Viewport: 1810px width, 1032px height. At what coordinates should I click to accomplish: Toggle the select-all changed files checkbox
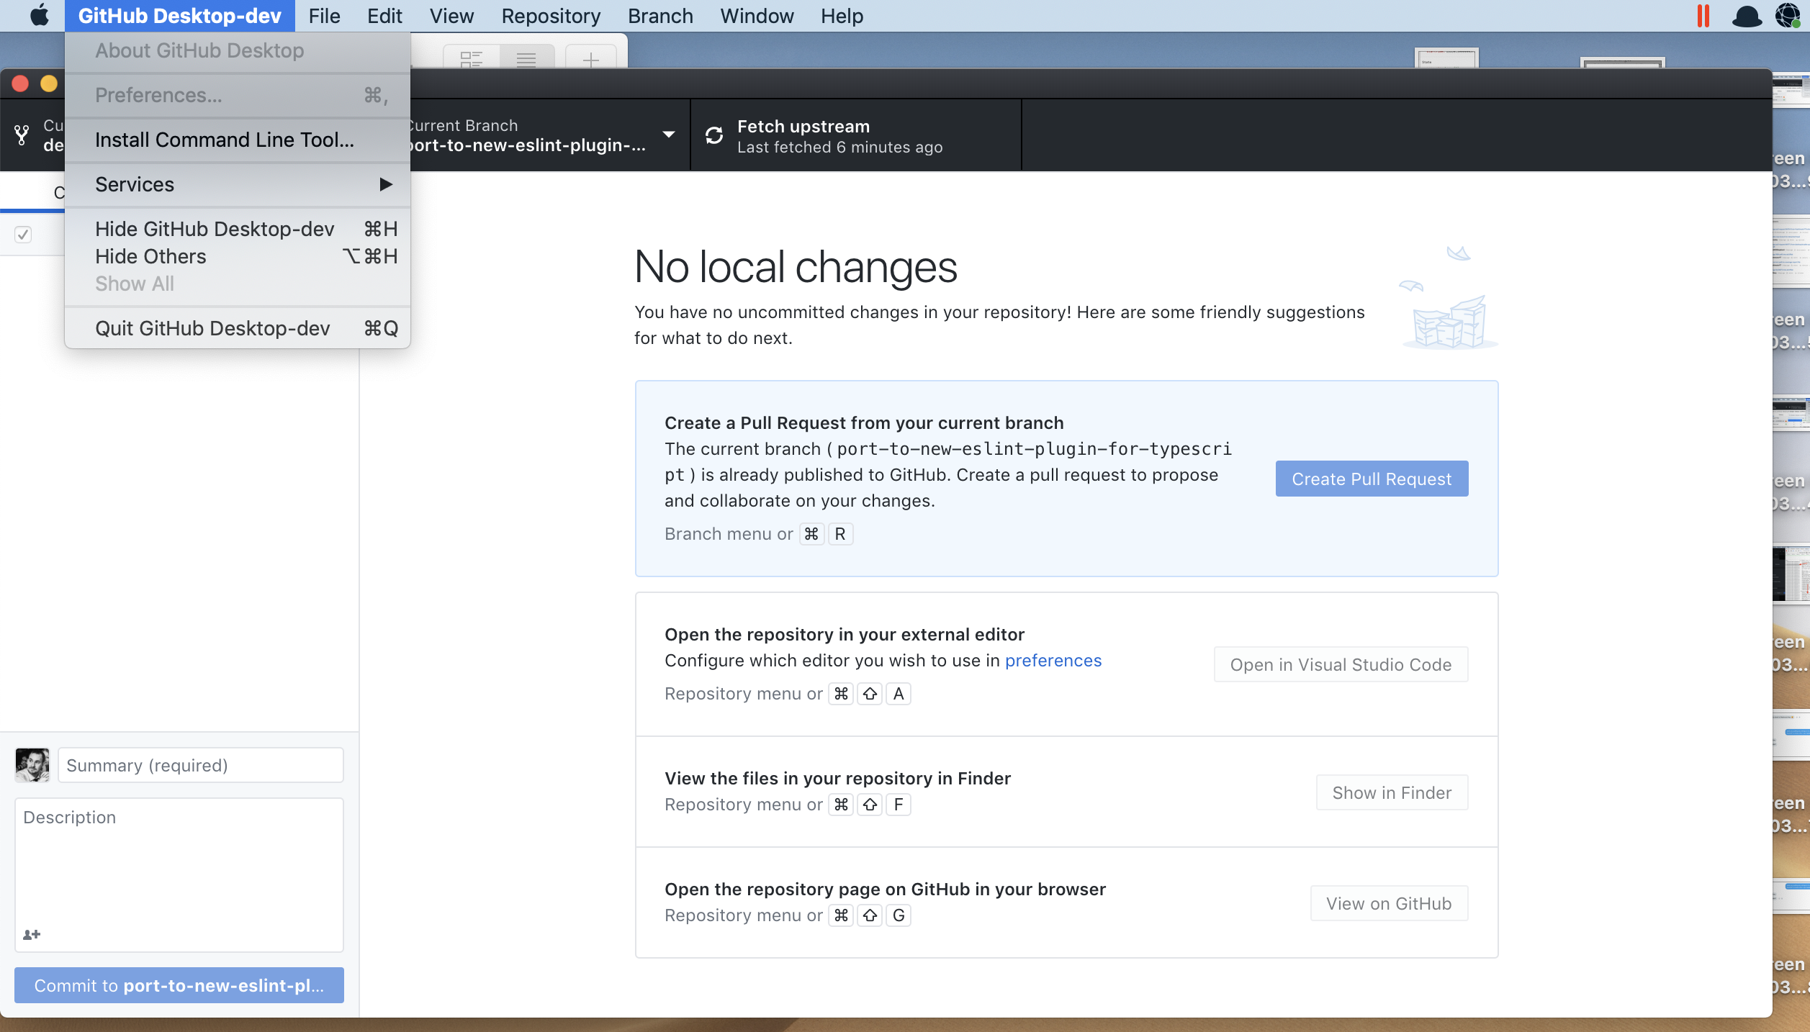click(22, 235)
